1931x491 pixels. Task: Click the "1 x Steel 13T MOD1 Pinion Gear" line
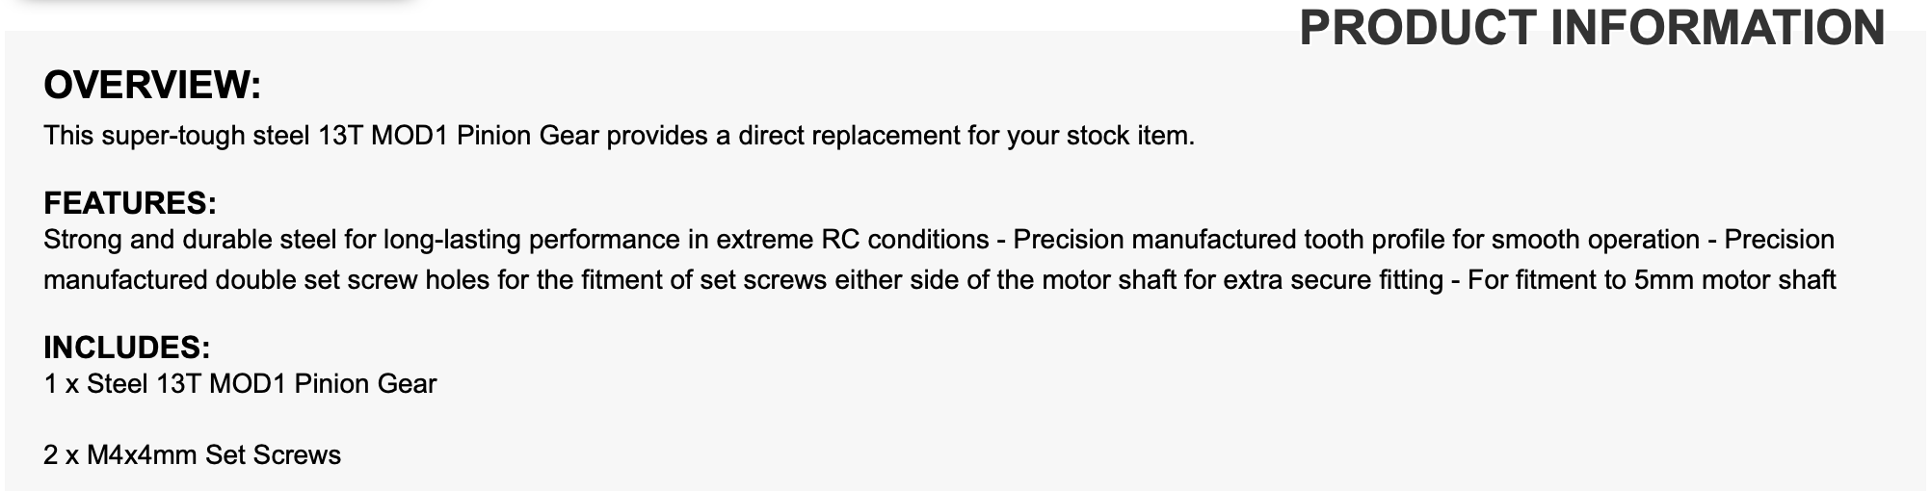[240, 384]
